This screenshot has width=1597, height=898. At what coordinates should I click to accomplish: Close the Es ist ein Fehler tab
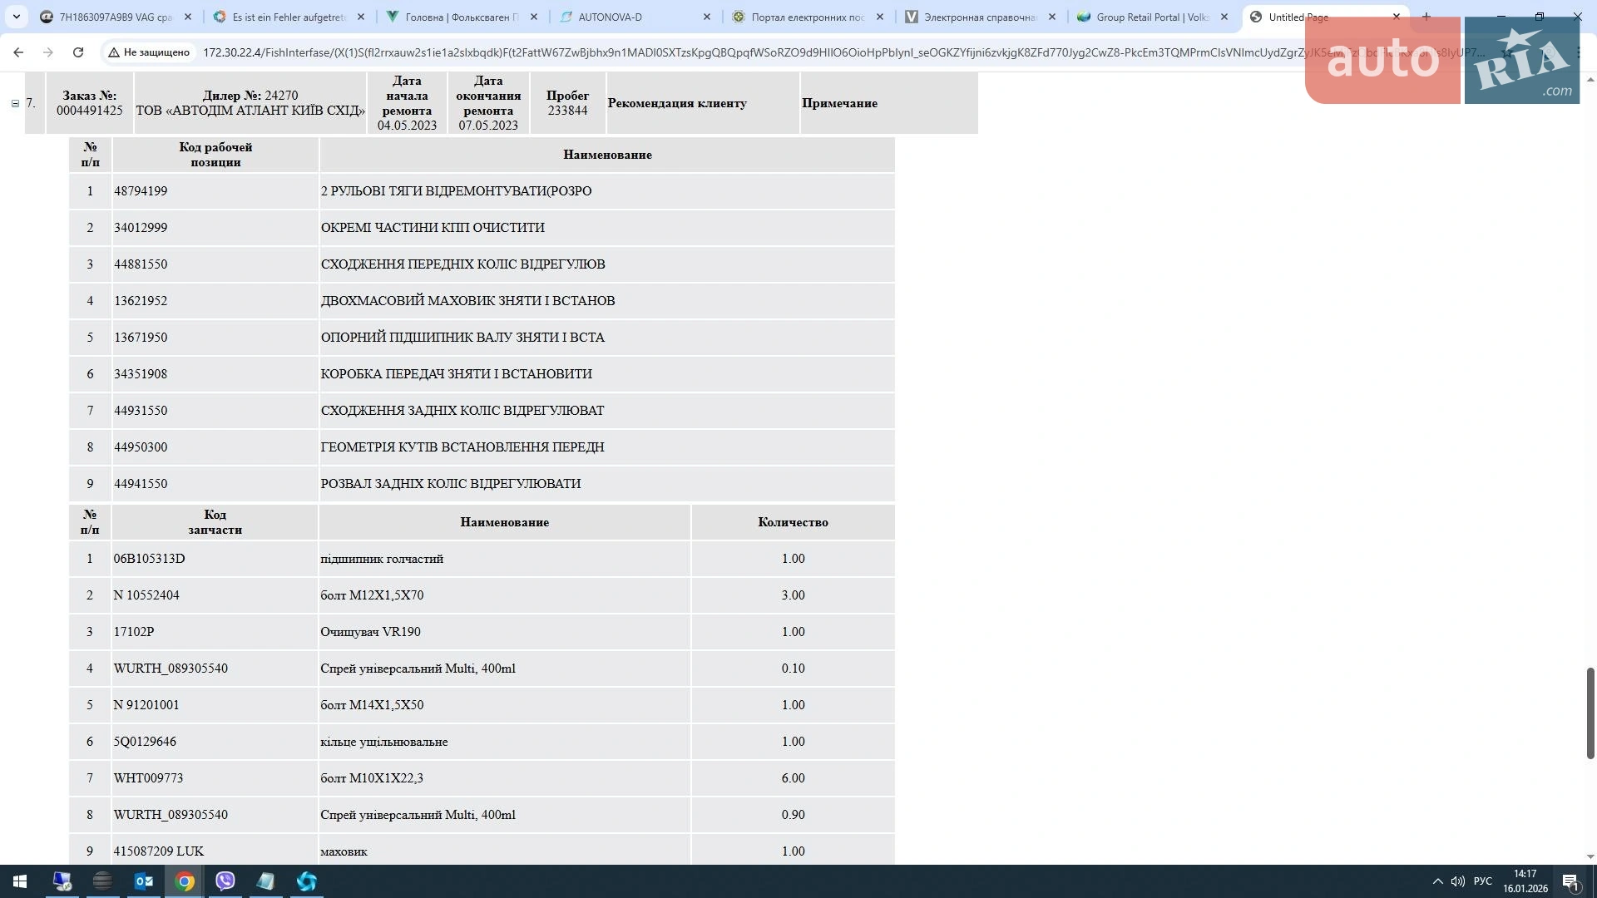pyautogui.click(x=360, y=17)
